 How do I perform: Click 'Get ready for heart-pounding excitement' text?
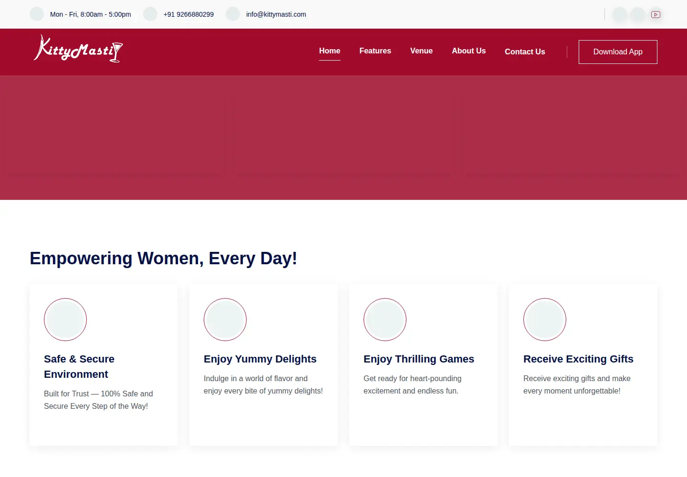tap(413, 384)
